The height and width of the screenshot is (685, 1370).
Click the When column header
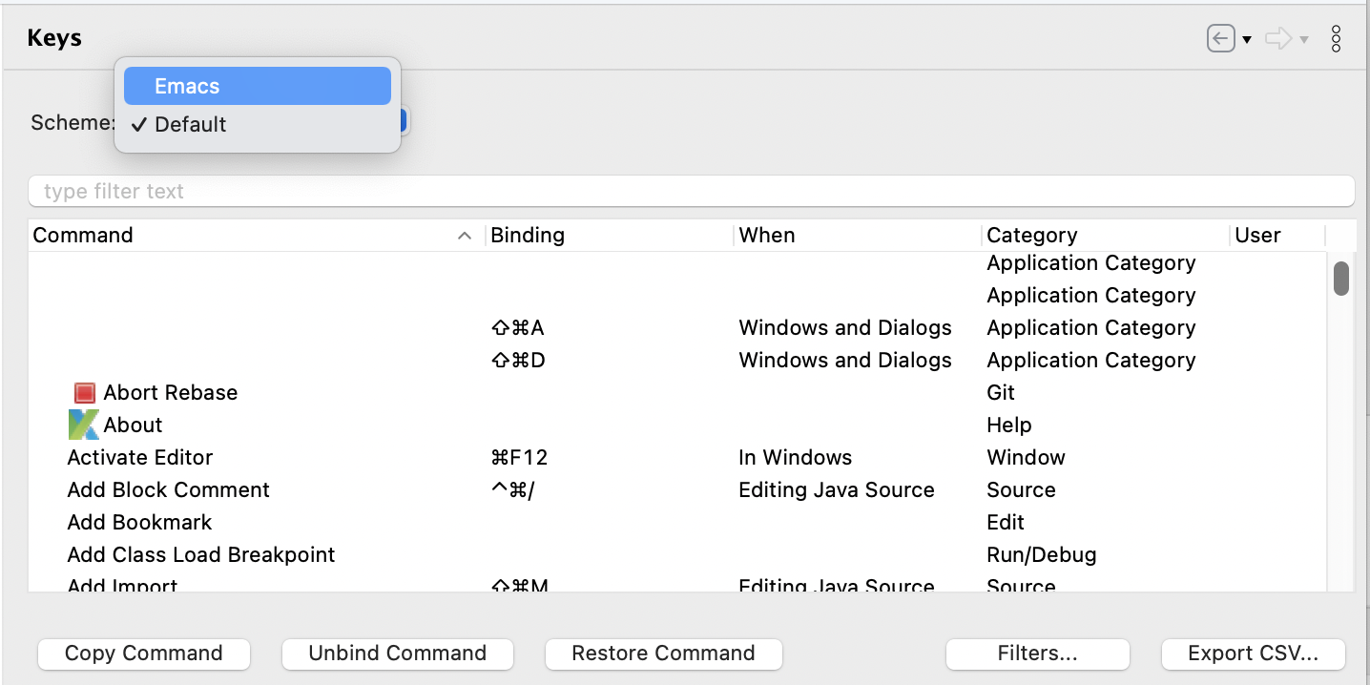tap(857, 236)
